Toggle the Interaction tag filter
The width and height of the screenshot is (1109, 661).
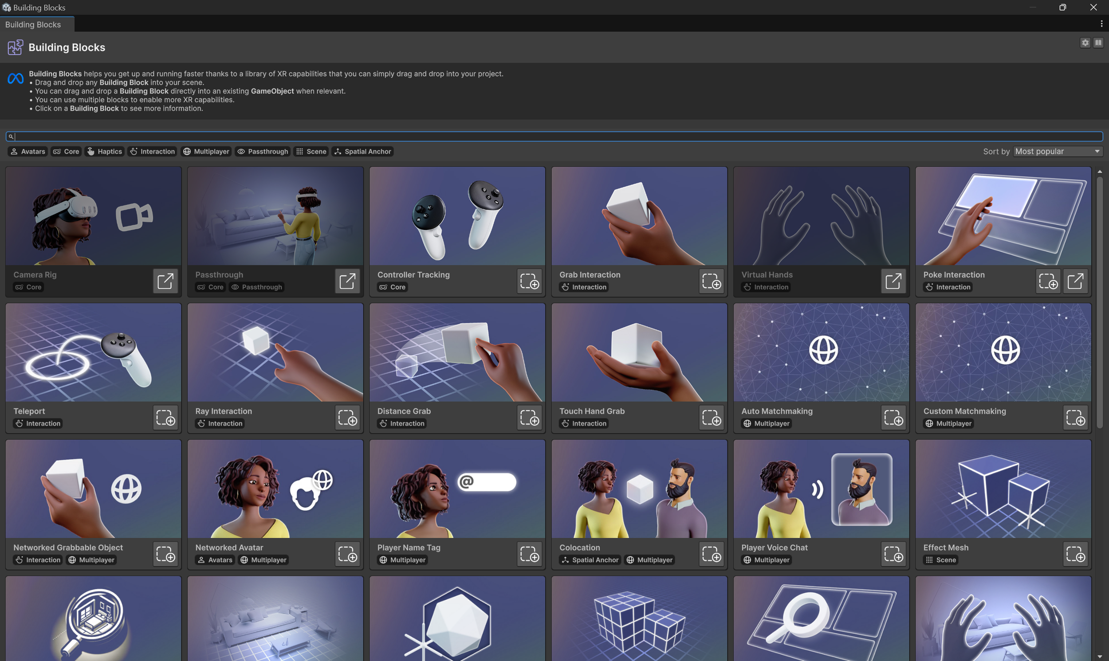click(152, 152)
